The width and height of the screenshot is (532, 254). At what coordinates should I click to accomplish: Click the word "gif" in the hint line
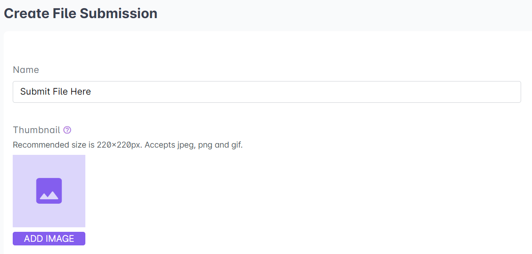[236, 145]
